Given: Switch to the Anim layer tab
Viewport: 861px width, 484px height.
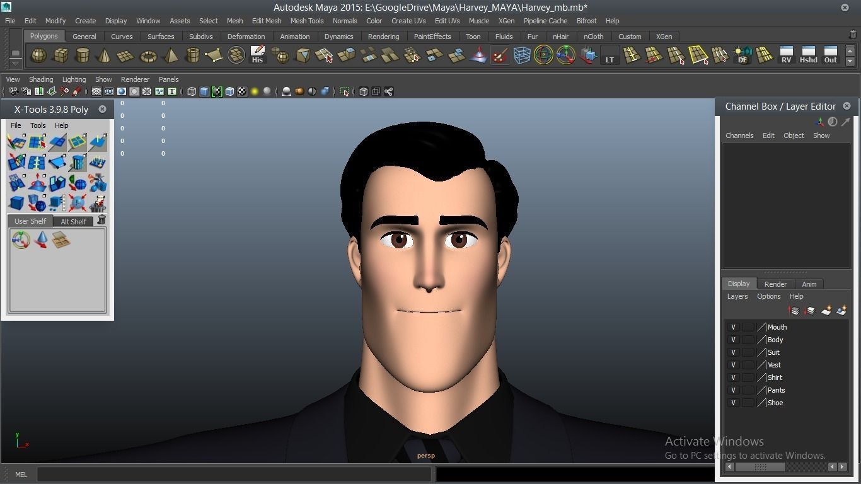Looking at the screenshot, I should [x=809, y=284].
